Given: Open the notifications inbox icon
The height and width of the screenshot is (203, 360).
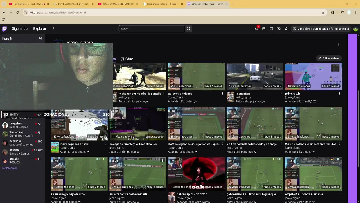Looking at the screenshot, I should (264, 29).
